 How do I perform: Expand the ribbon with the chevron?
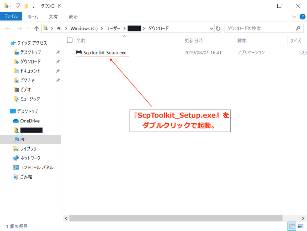tap(294, 17)
